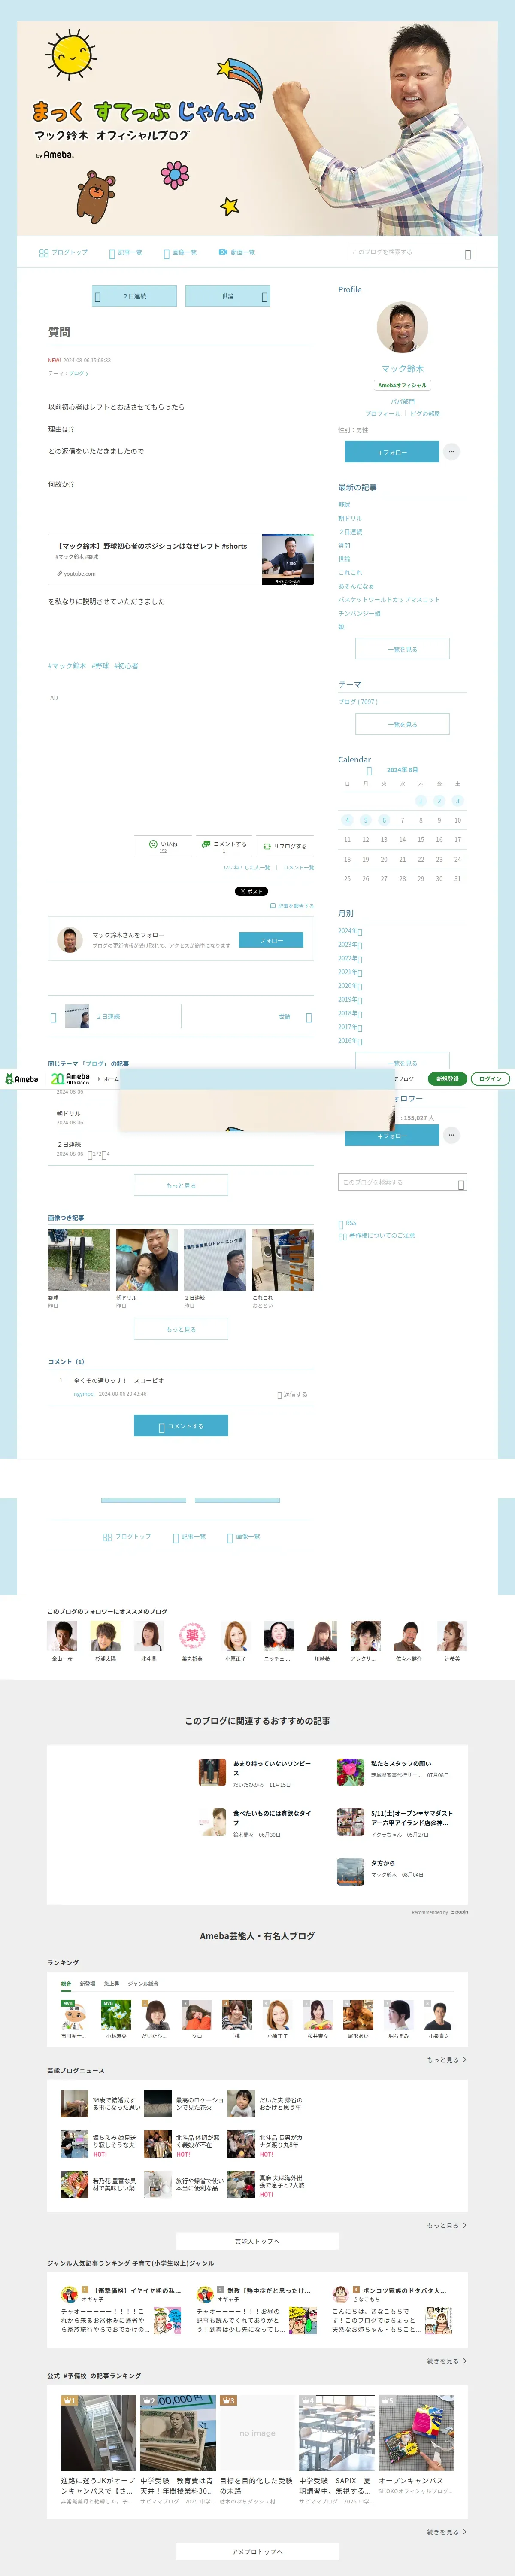Go to previous article ２日連続 button at top

point(134,296)
